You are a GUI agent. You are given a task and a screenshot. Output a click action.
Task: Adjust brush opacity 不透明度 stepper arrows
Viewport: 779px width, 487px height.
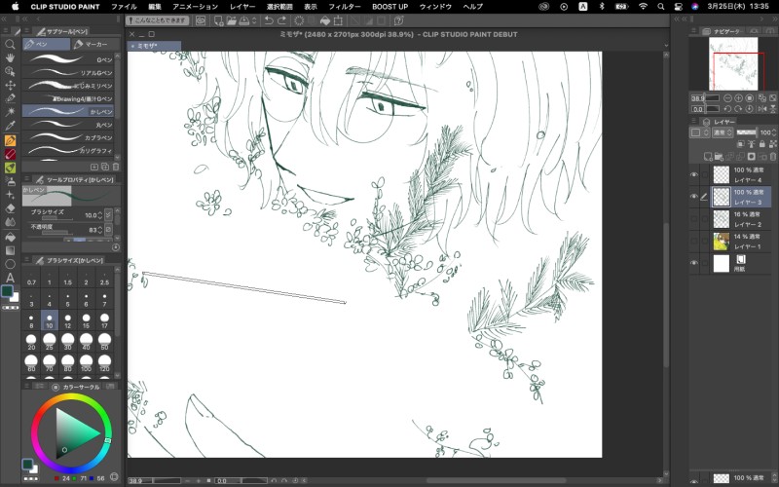(100, 230)
